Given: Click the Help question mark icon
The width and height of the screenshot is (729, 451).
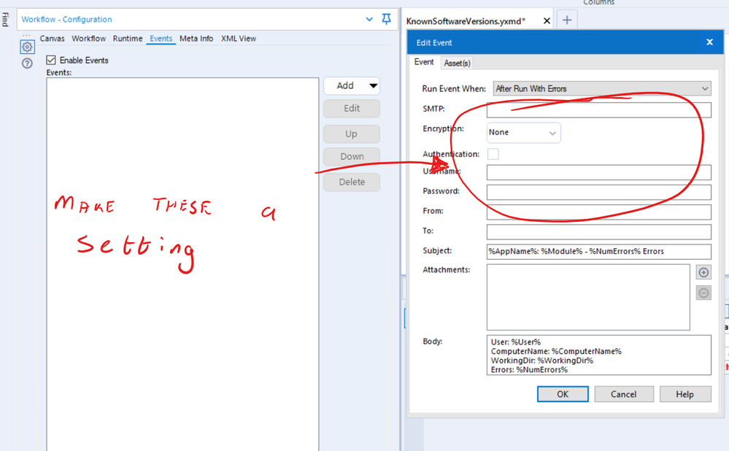Looking at the screenshot, I should point(27,64).
